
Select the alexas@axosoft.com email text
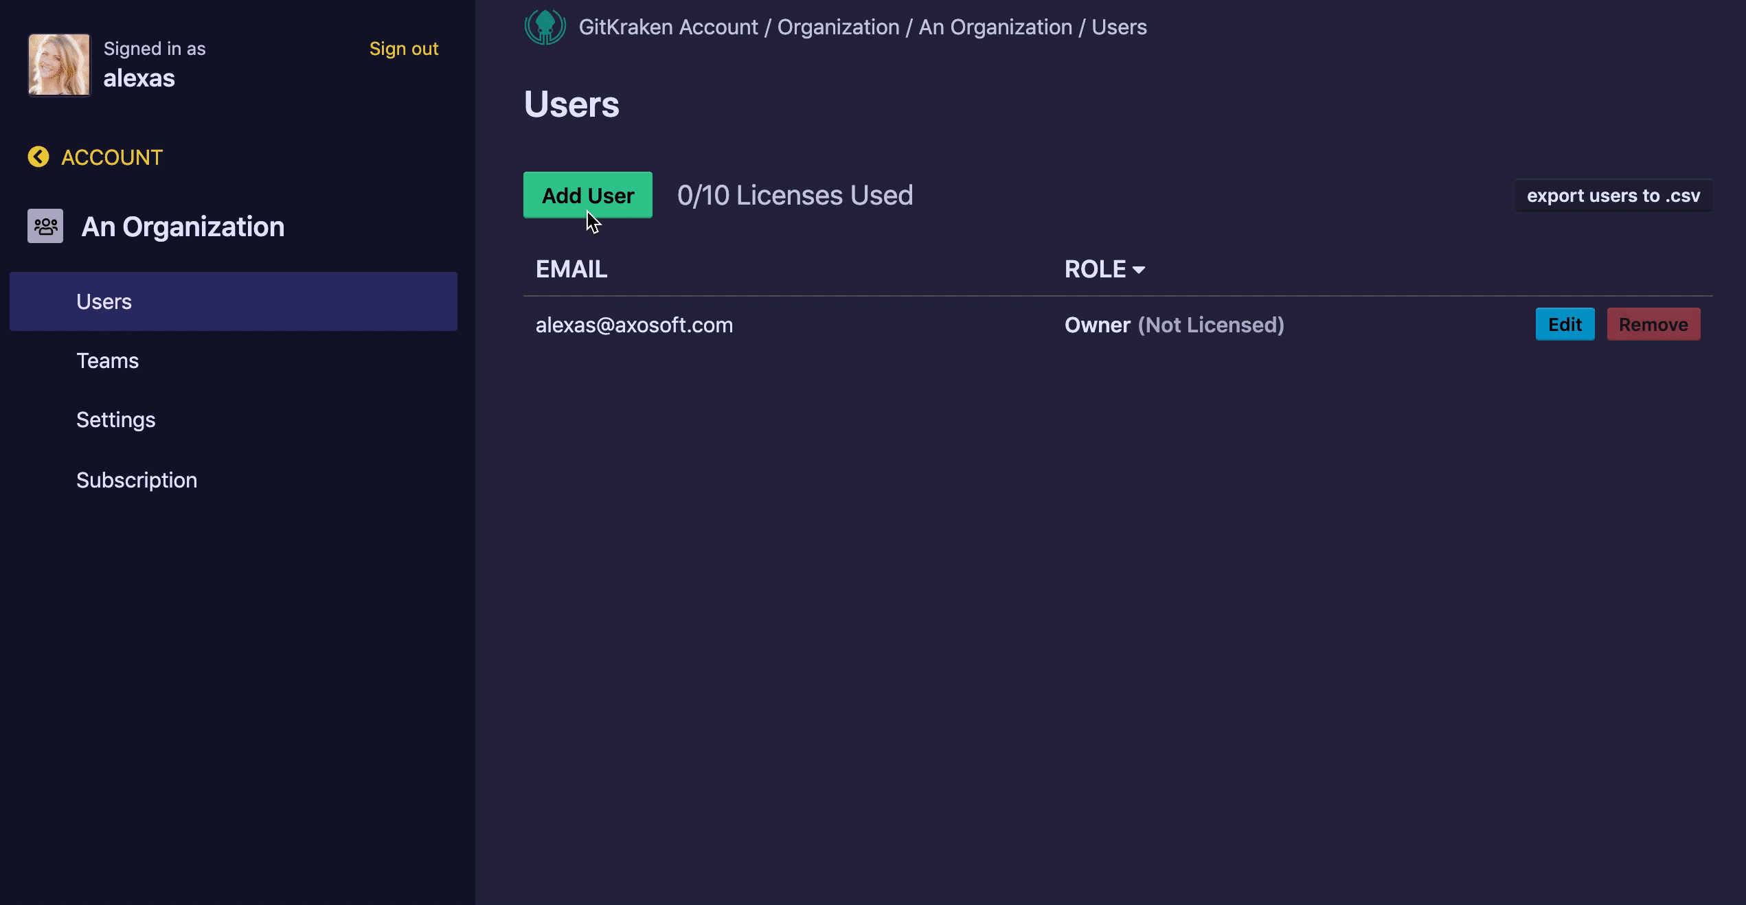[634, 325]
